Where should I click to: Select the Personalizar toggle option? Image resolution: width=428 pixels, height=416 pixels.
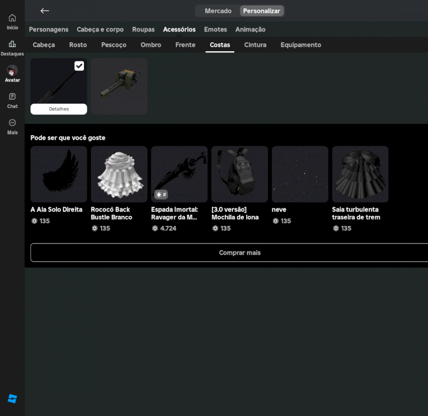pyautogui.click(x=261, y=11)
